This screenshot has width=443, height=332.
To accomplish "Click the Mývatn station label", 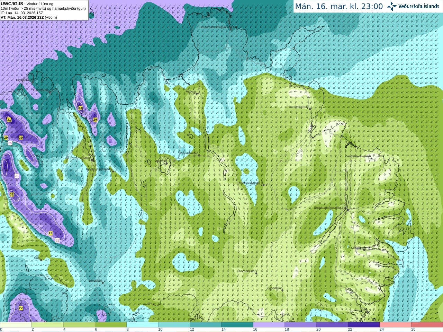I will 161,161.
